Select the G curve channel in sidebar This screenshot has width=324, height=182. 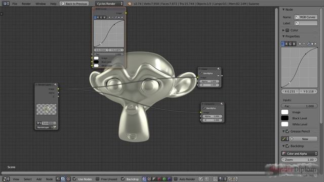pyautogui.click(x=290, y=44)
